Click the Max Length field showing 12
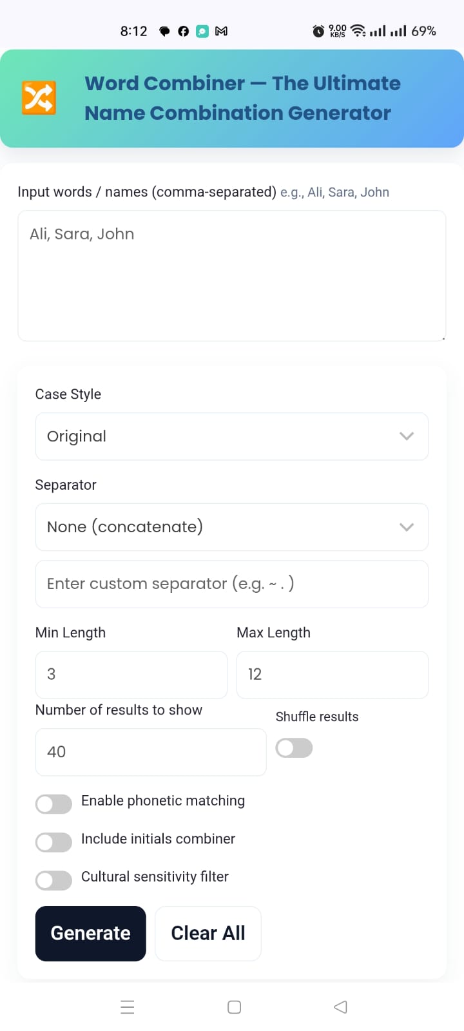464x1031 pixels. pos(333,674)
